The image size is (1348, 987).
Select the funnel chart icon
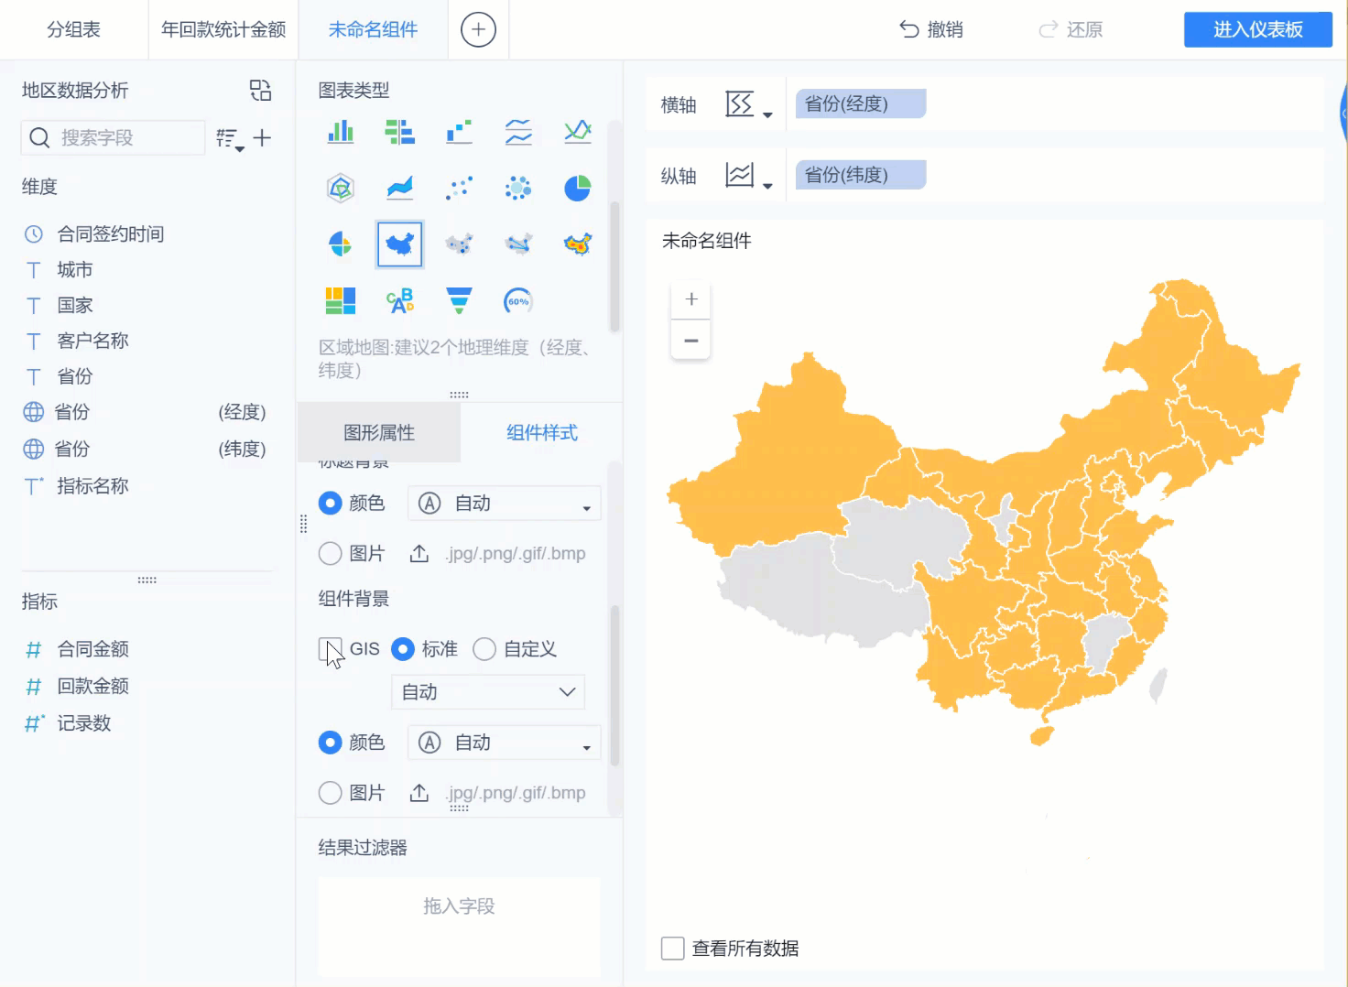pyautogui.click(x=459, y=300)
